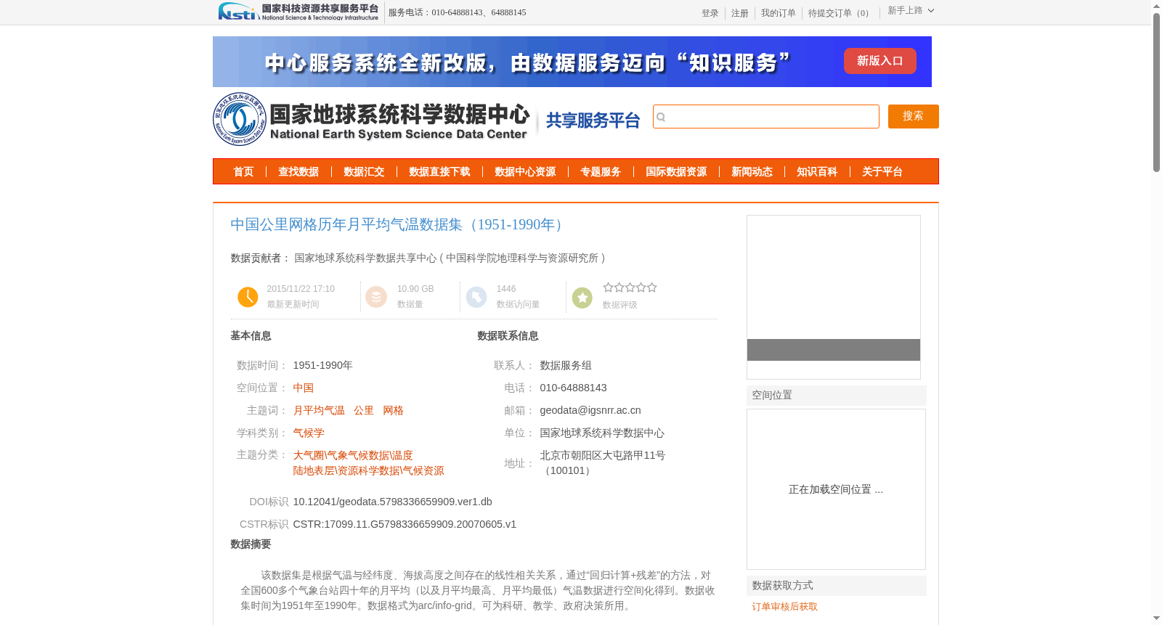Click the 2015/11/22 17:10 update time

[301, 289]
